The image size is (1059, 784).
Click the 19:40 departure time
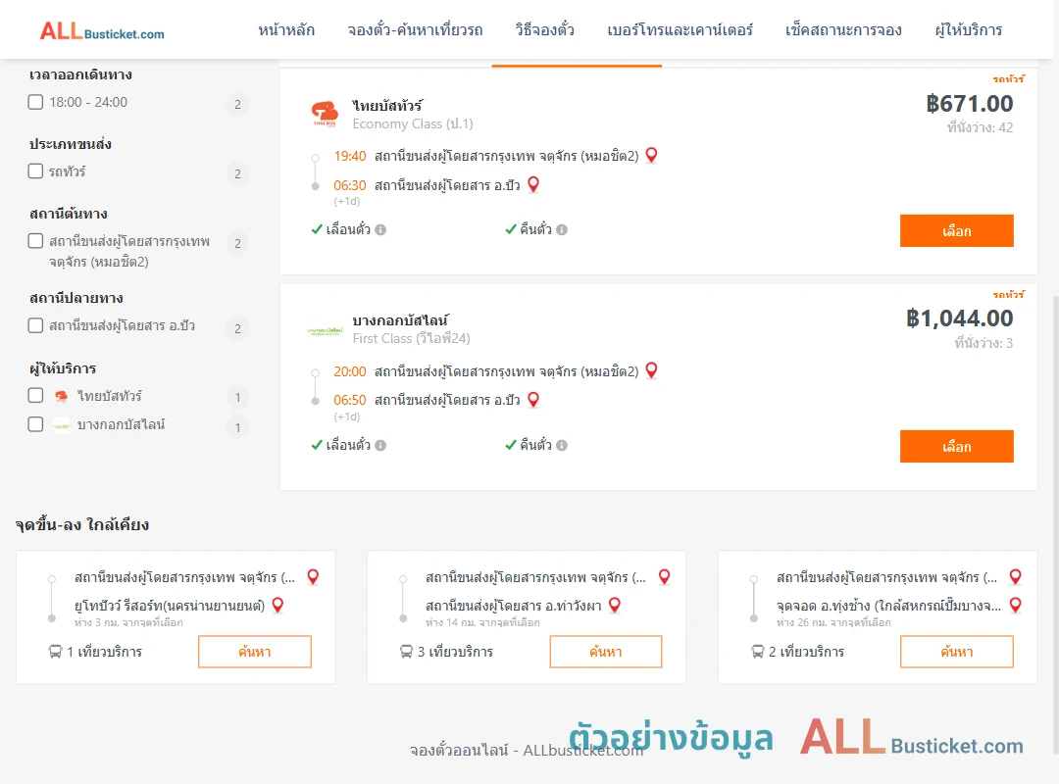coord(350,156)
